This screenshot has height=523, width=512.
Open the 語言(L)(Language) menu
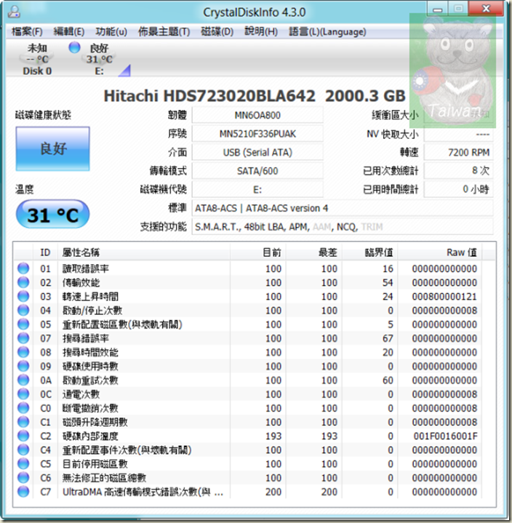(x=327, y=32)
